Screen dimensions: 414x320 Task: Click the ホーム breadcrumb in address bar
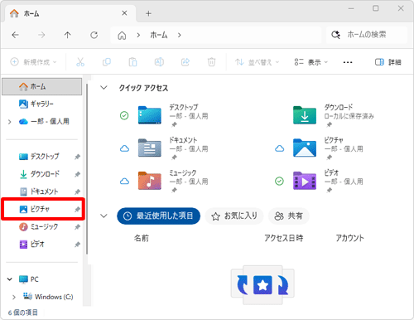159,35
